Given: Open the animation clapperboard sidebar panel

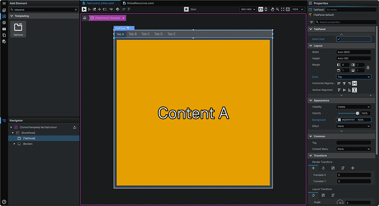Looking at the screenshot, I should pyautogui.click(x=4, y=29).
